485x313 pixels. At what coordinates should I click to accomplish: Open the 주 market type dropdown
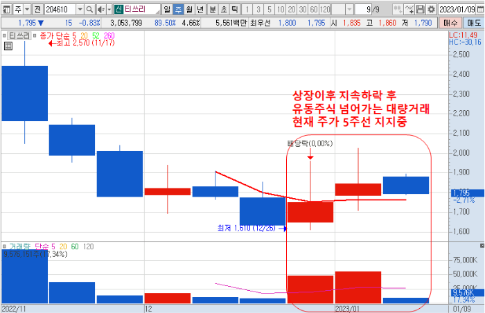tap(27, 10)
